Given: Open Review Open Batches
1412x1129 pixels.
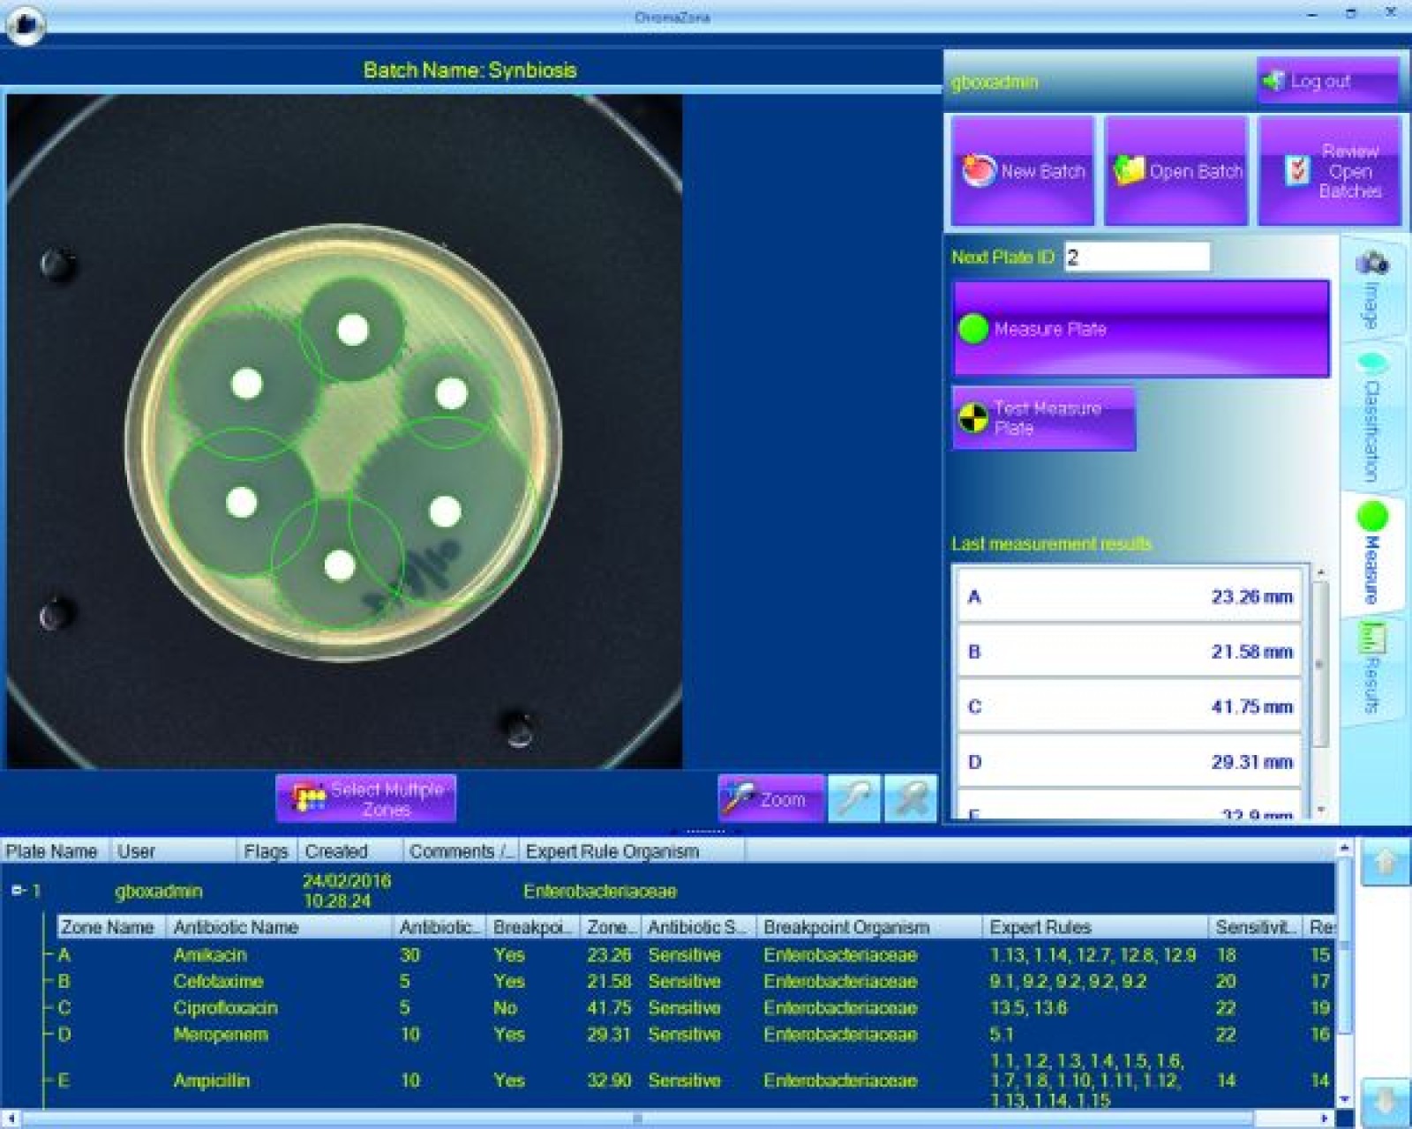Looking at the screenshot, I should point(1329,171).
